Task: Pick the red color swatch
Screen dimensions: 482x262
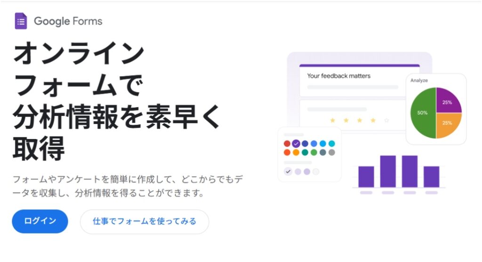Action: pos(287,144)
